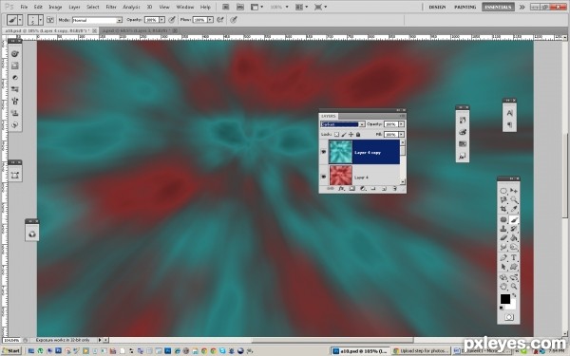The image size is (570, 356).
Task: Open the Windows Start button
Action: pos(10,351)
